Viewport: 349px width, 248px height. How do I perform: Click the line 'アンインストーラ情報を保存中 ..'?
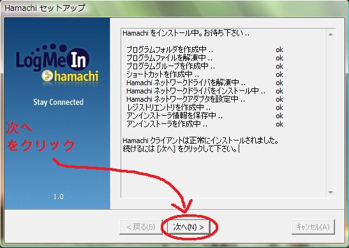pos(175,116)
